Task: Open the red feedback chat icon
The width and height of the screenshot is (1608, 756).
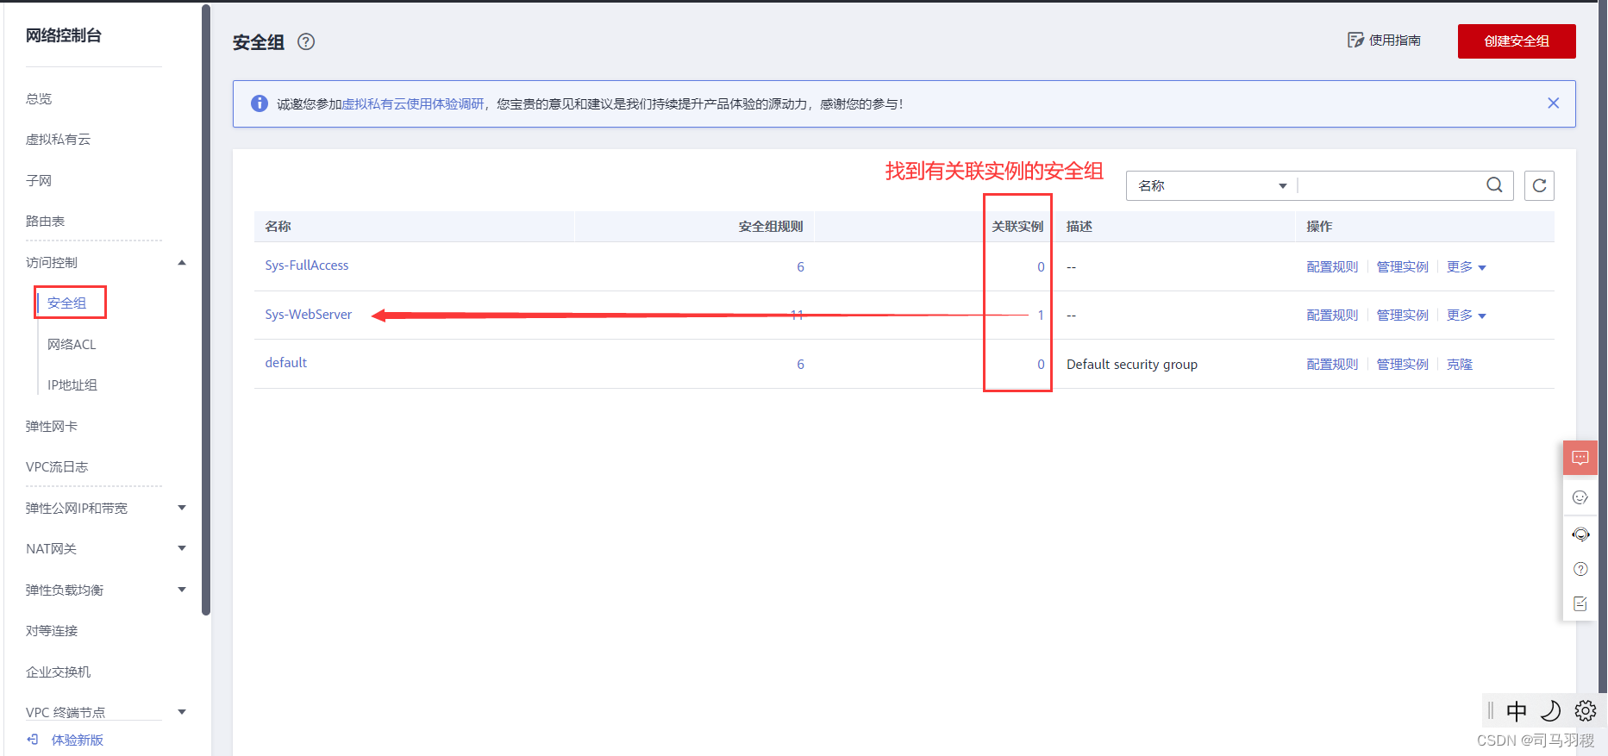Action: click(1580, 458)
